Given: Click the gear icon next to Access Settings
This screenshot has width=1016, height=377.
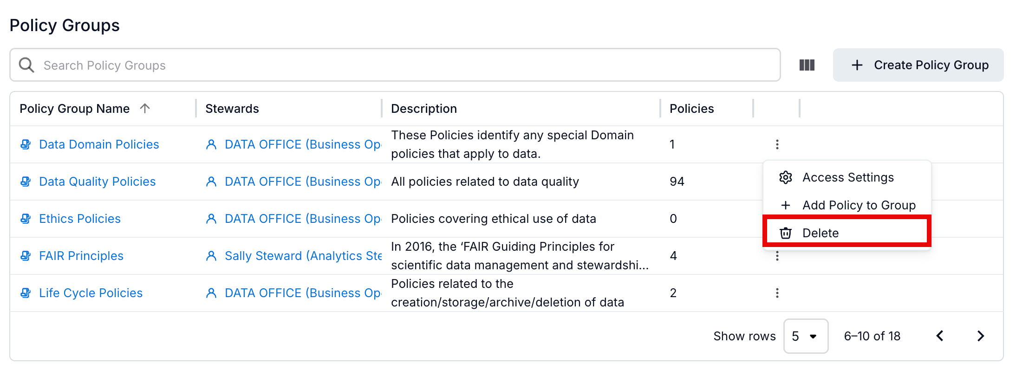Looking at the screenshot, I should [786, 177].
